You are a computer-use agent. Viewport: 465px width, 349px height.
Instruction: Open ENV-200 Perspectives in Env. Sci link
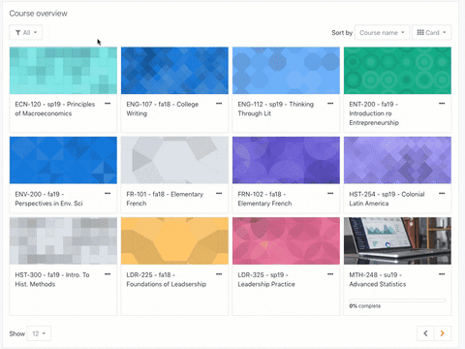pyautogui.click(x=48, y=199)
